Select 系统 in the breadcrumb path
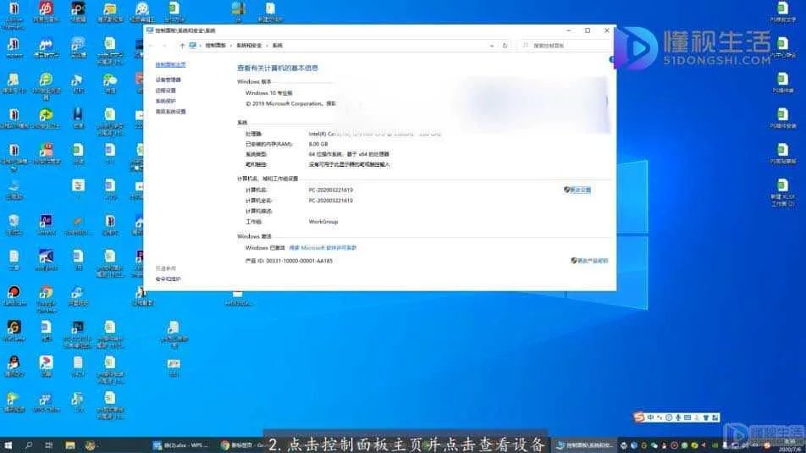806x453 pixels. pyautogui.click(x=278, y=46)
